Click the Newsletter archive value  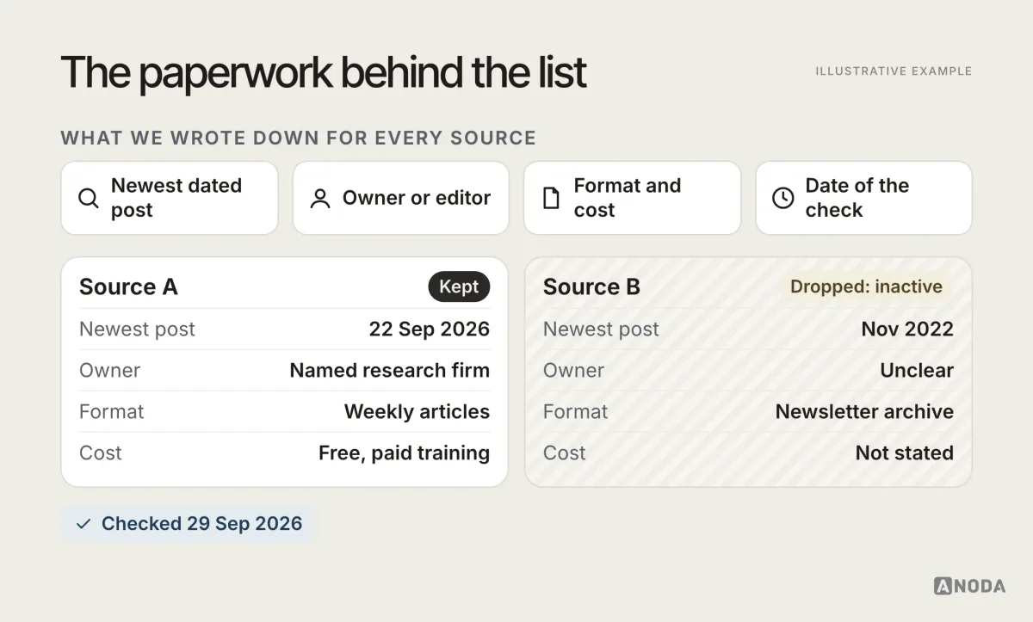tap(864, 411)
